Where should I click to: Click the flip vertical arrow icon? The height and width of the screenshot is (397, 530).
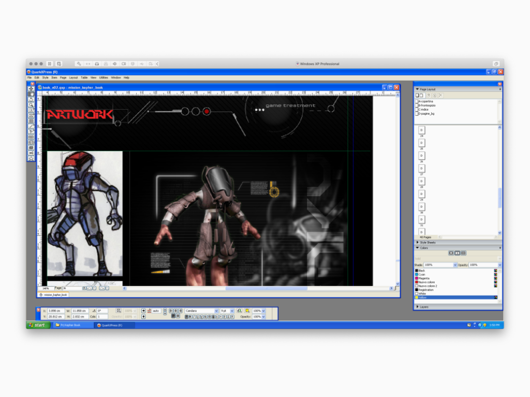[x=143, y=317]
